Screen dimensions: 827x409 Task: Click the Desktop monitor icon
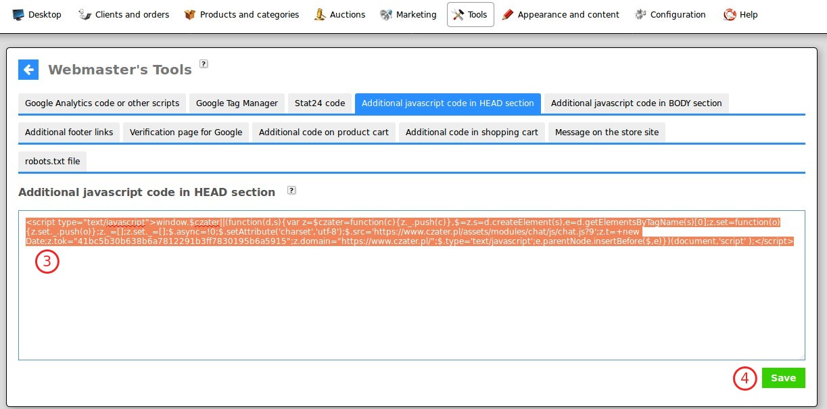tap(18, 14)
